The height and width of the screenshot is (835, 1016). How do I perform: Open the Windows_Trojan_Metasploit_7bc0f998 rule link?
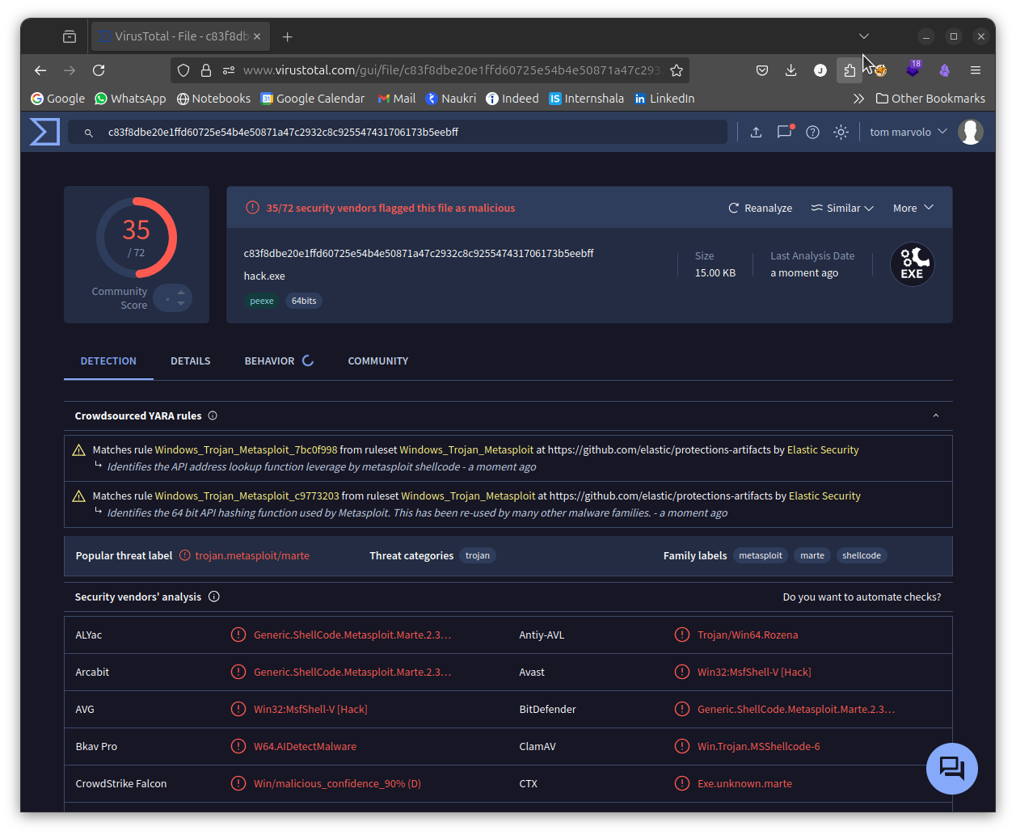click(247, 449)
